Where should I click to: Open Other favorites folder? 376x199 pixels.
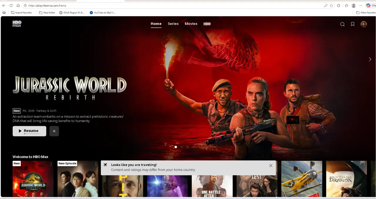click(x=366, y=13)
